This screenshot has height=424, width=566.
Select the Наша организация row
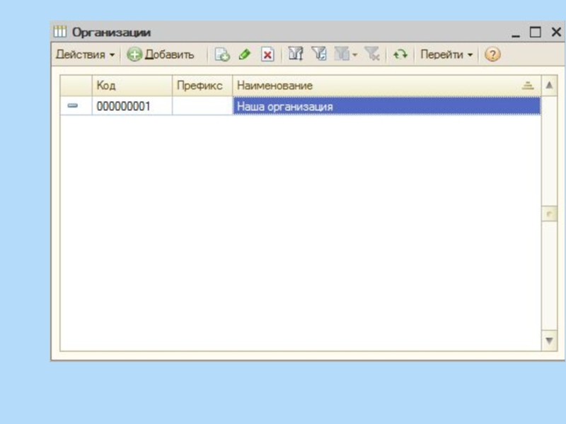386,107
